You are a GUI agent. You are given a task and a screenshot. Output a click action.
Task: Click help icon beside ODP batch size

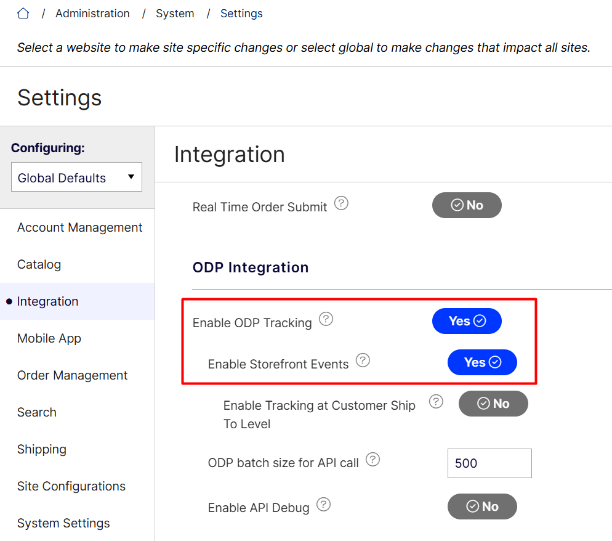coord(372,459)
